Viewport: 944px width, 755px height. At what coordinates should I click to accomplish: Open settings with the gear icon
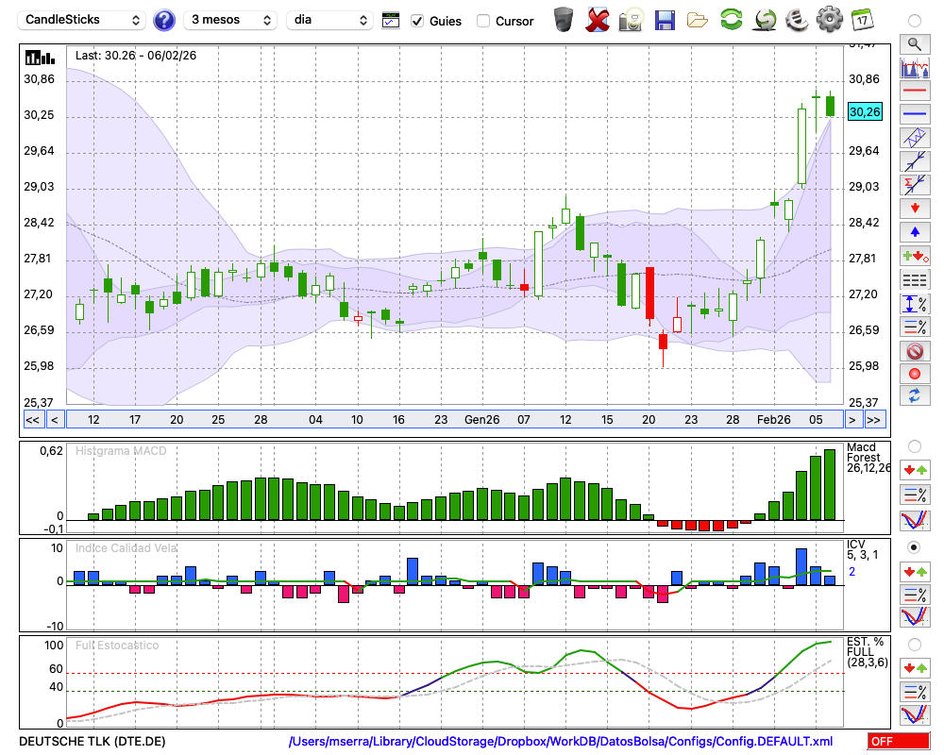[x=830, y=20]
